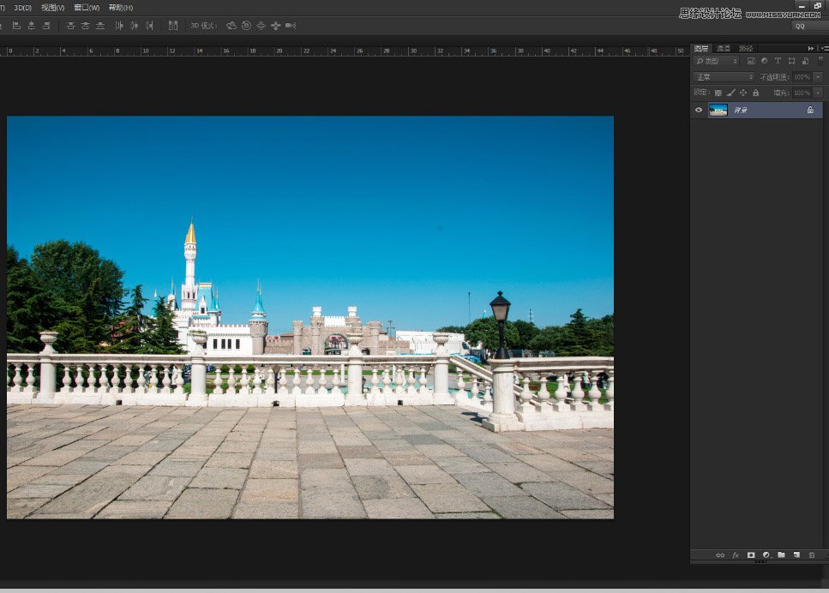Screen dimensions: 829x593
Task: Click the castle photo on the canvas
Action: [310, 317]
